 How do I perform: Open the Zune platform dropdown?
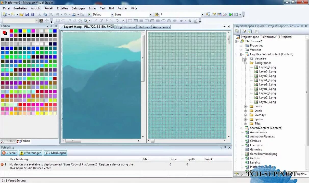pos(150,14)
